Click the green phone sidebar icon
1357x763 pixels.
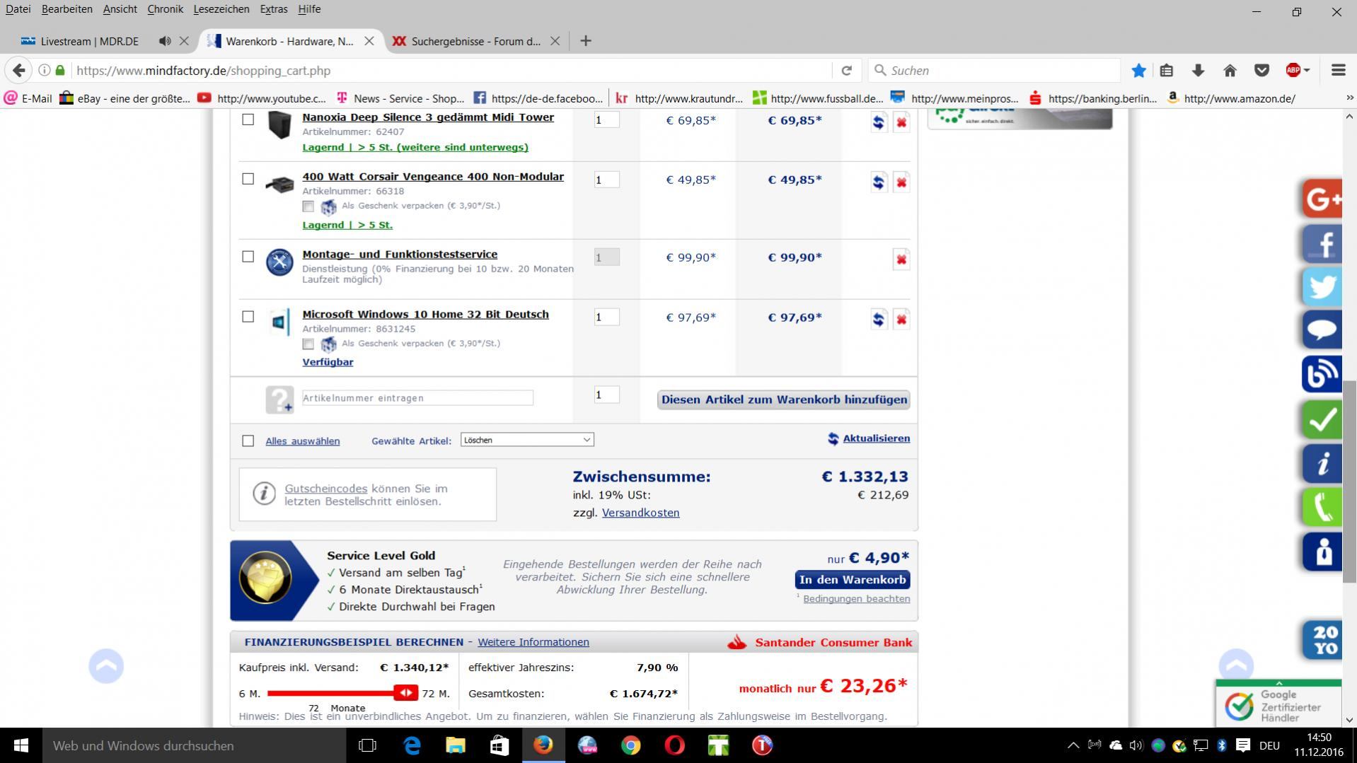(x=1322, y=507)
